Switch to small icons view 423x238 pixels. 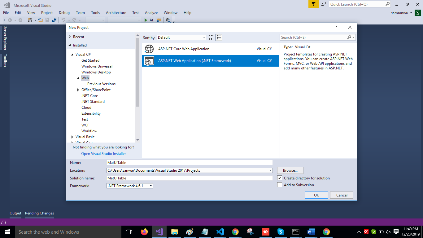point(211,37)
